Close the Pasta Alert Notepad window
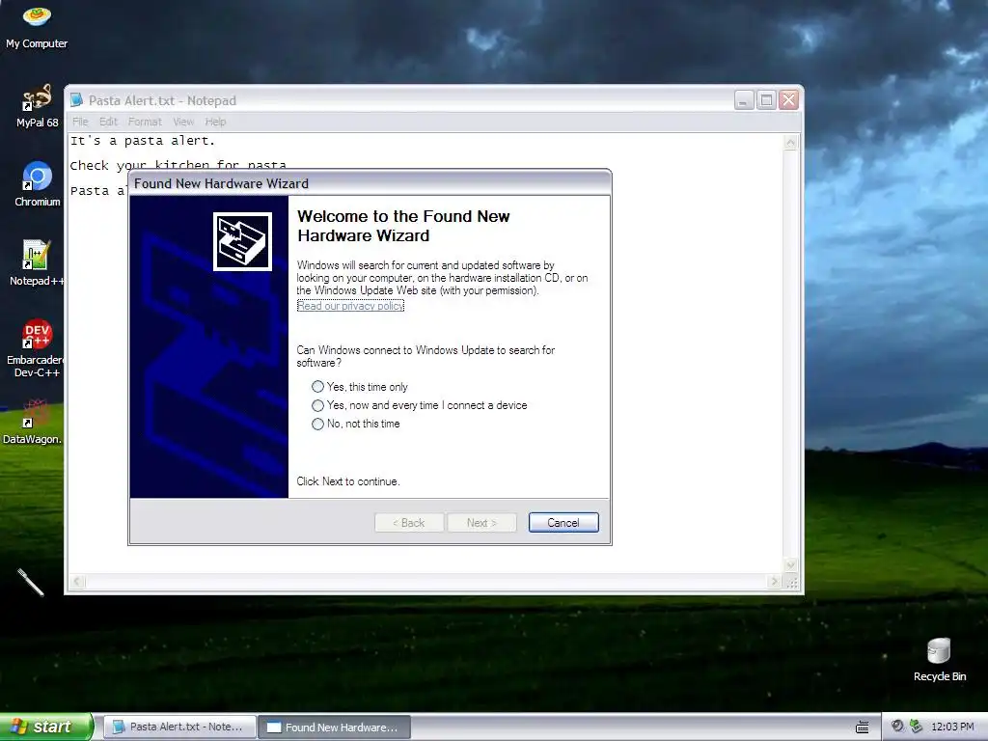Viewport: 988px width, 741px height. 788,100
